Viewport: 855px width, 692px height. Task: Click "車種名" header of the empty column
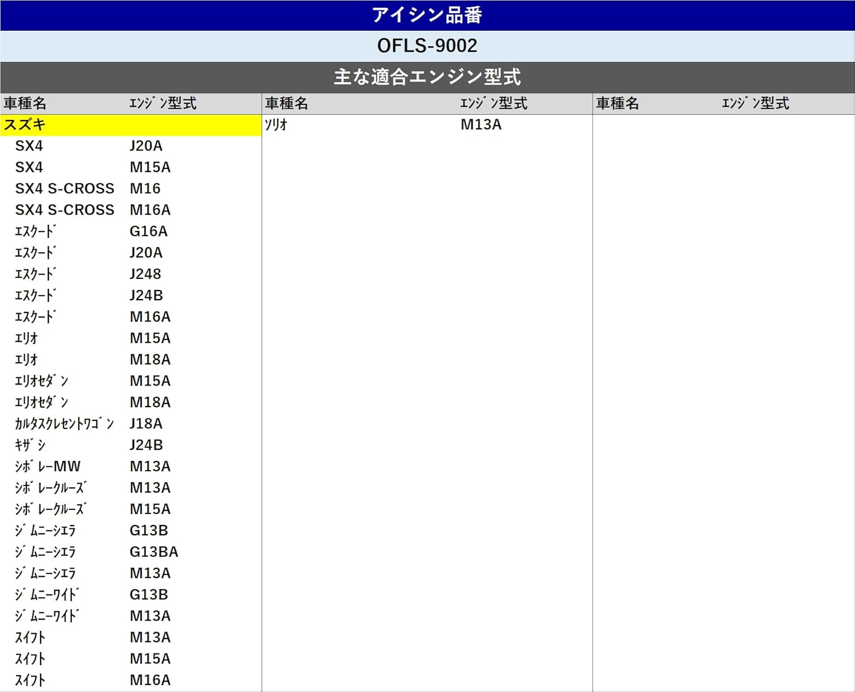(x=618, y=103)
